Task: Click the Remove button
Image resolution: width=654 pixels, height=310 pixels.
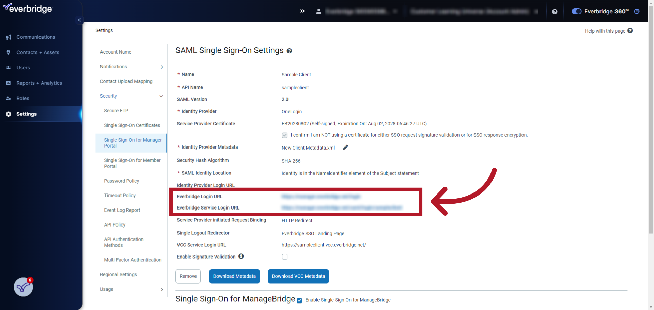Action: click(x=188, y=276)
